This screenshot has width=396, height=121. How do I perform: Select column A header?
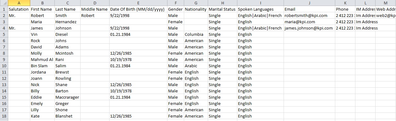click(x=19, y=3)
